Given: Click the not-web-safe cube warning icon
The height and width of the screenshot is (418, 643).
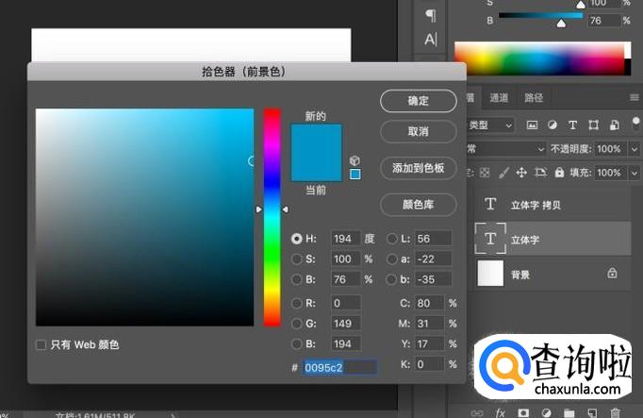Looking at the screenshot, I should tap(354, 160).
